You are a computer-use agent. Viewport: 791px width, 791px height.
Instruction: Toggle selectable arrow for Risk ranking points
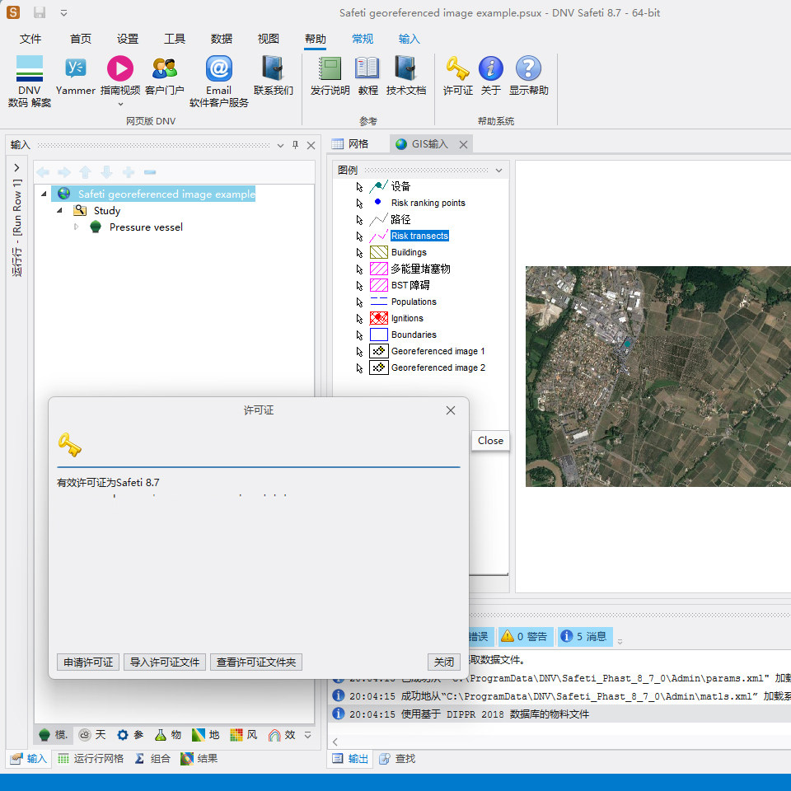click(359, 204)
